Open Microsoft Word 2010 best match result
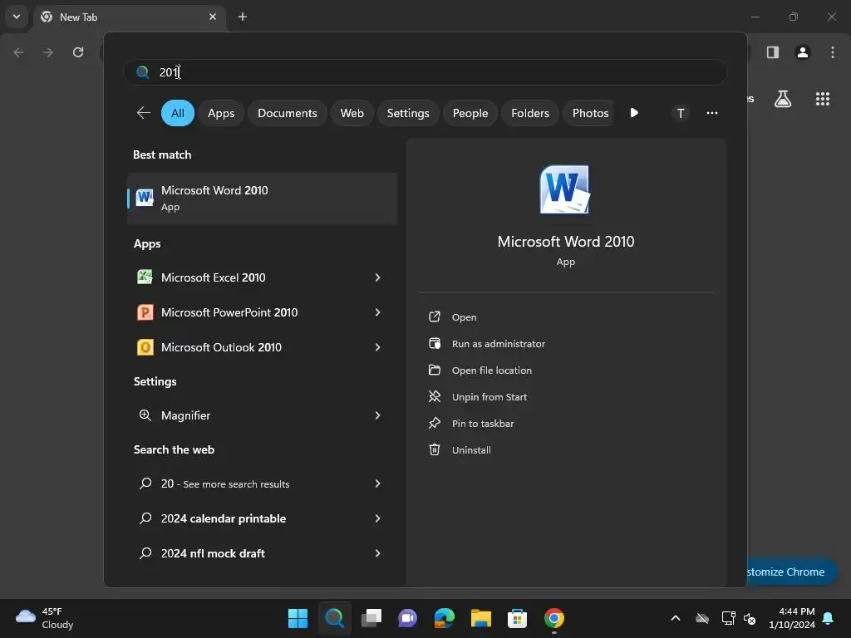The image size is (851, 638). pyautogui.click(x=262, y=199)
